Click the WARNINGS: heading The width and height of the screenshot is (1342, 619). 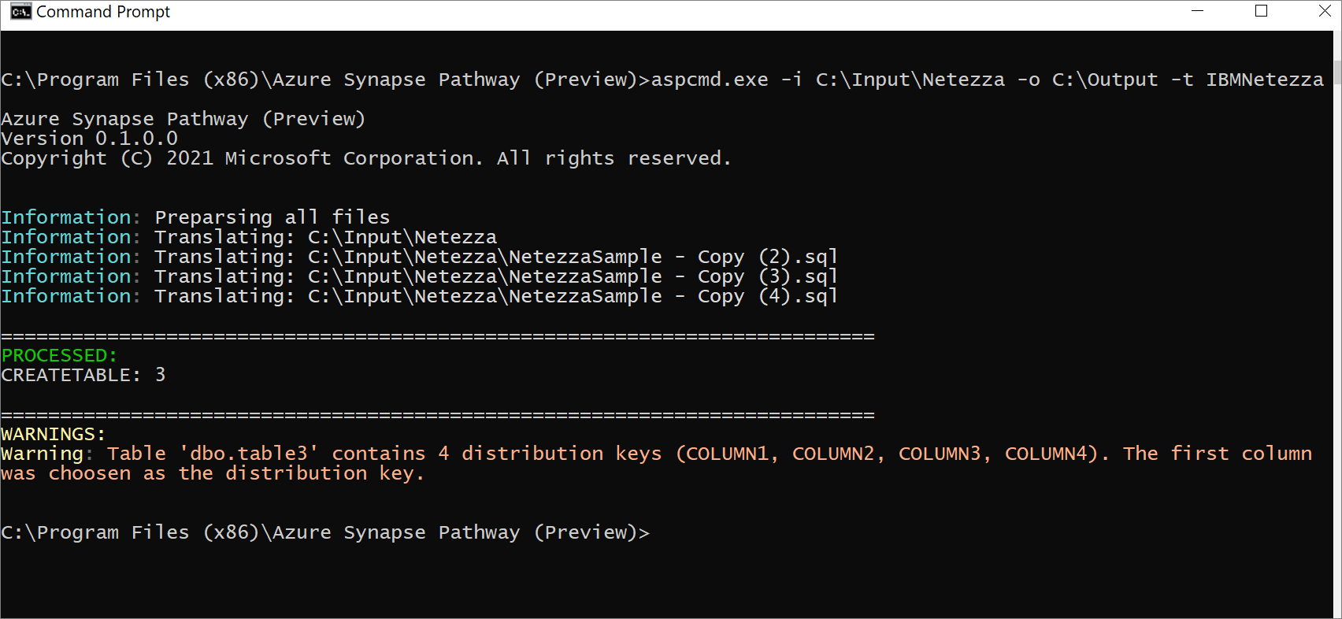point(54,434)
